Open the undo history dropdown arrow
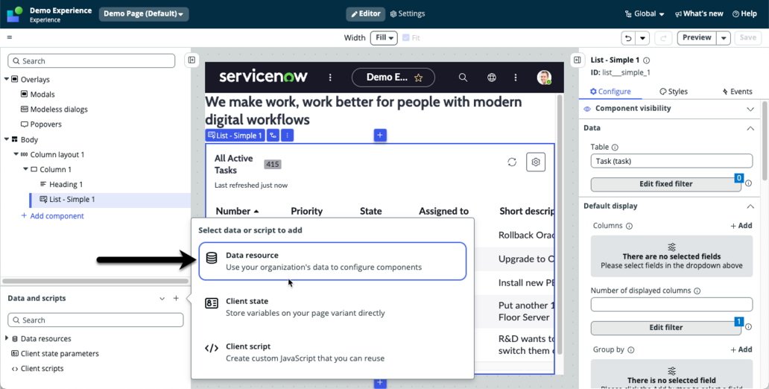769x389 pixels. (x=642, y=38)
